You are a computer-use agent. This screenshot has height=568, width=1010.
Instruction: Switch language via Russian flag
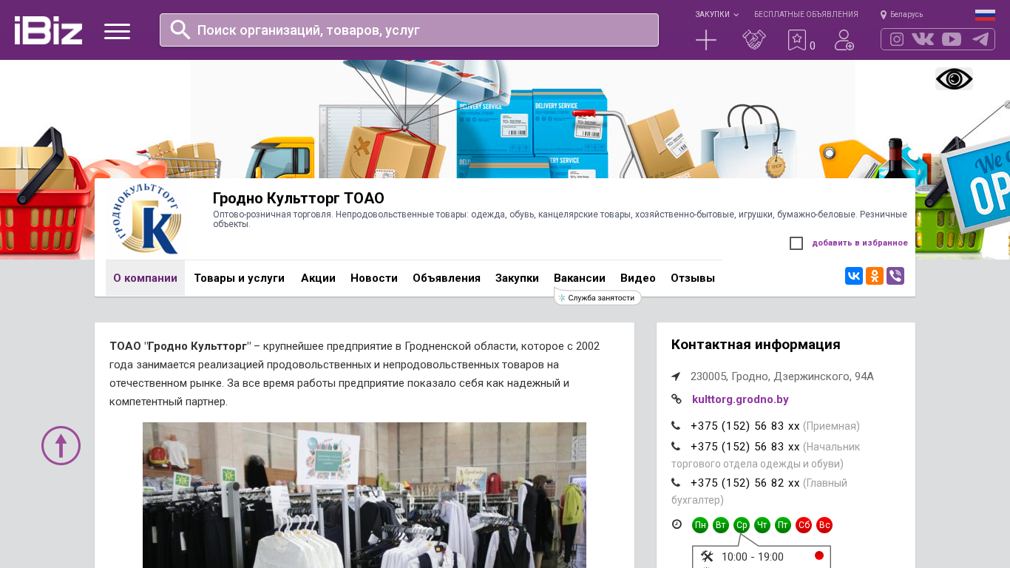click(x=985, y=15)
